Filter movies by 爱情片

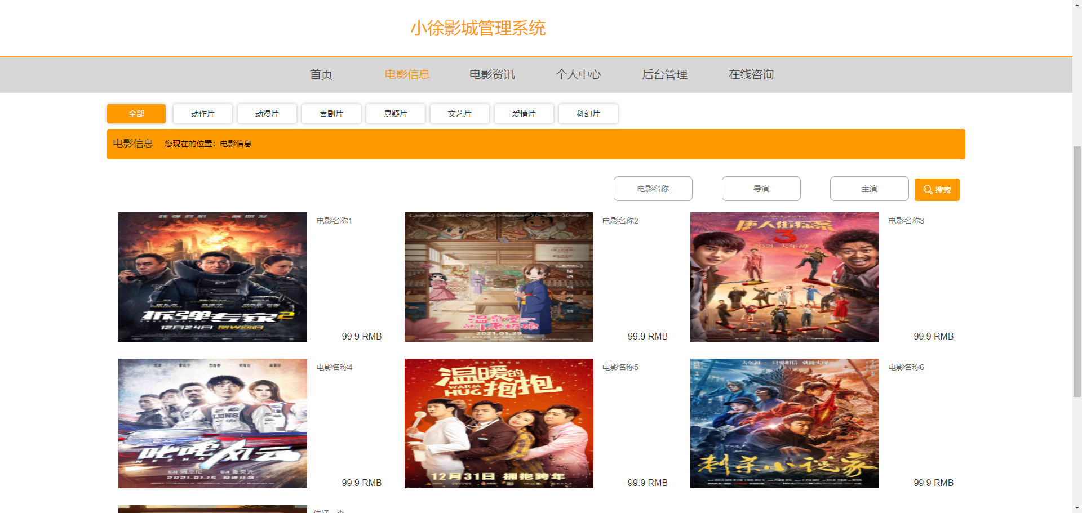point(524,114)
